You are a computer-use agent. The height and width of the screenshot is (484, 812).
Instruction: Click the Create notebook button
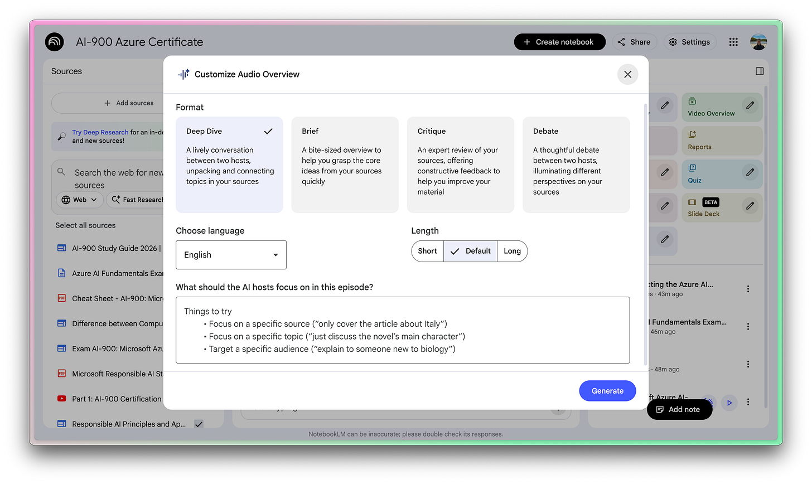[x=559, y=42]
